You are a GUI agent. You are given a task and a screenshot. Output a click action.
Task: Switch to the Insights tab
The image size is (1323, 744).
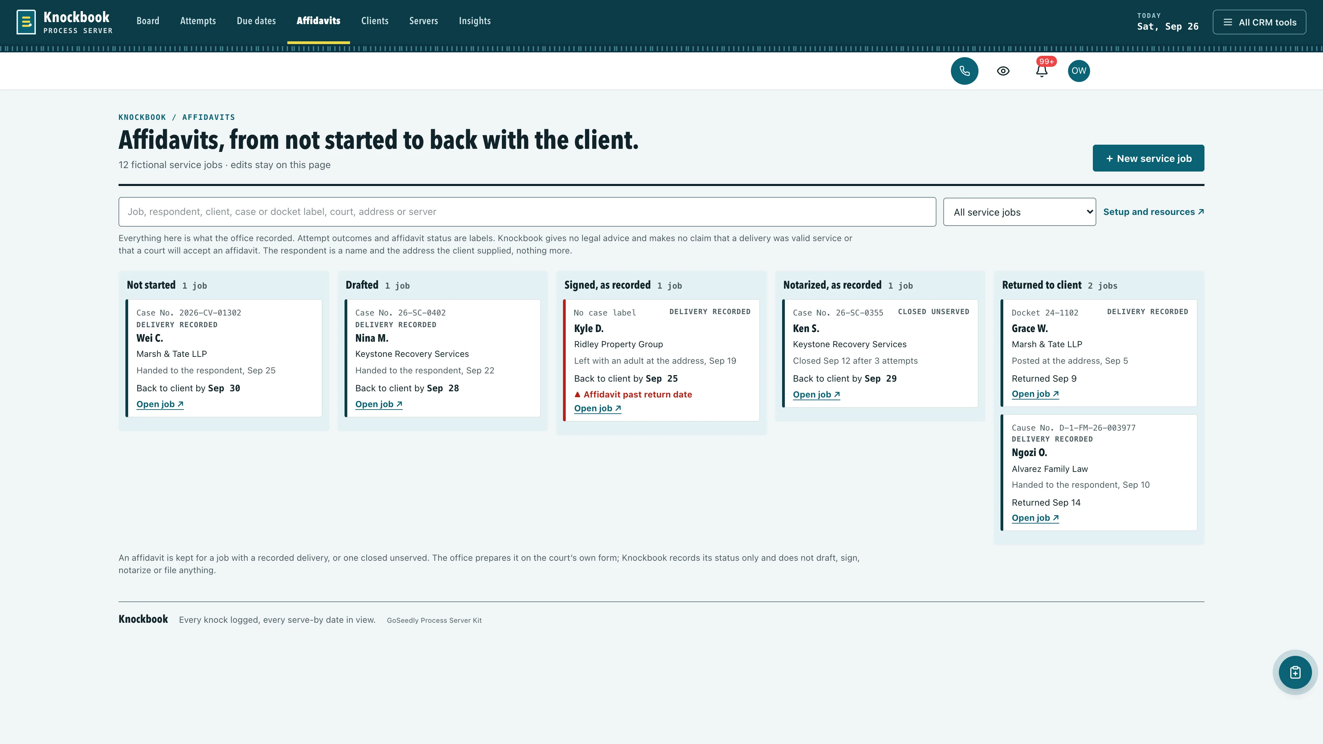[474, 21]
